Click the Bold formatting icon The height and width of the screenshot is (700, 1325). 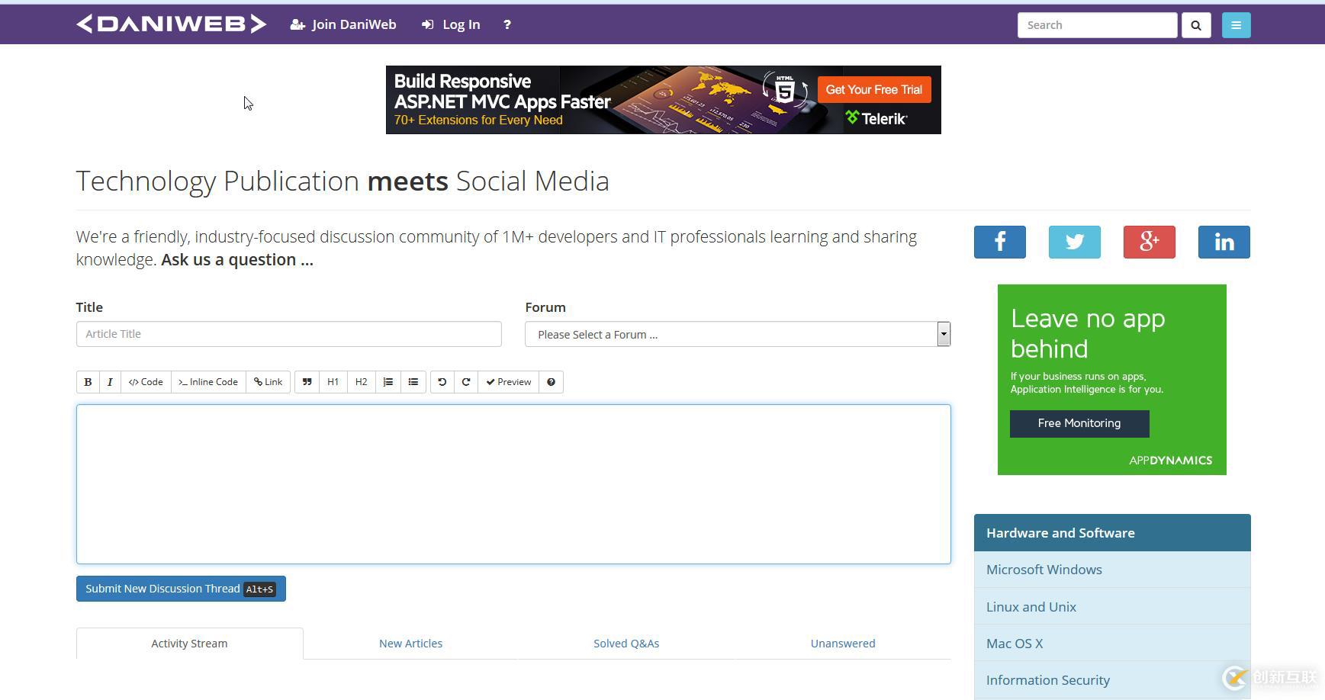coord(88,382)
